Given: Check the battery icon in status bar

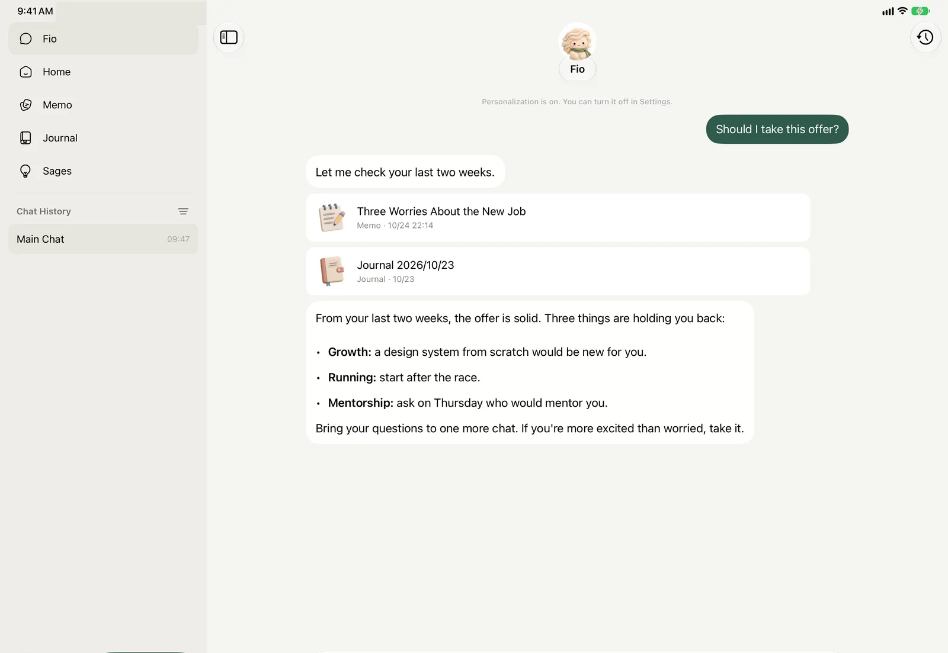Looking at the screenshot, I should tap(920, 11).
